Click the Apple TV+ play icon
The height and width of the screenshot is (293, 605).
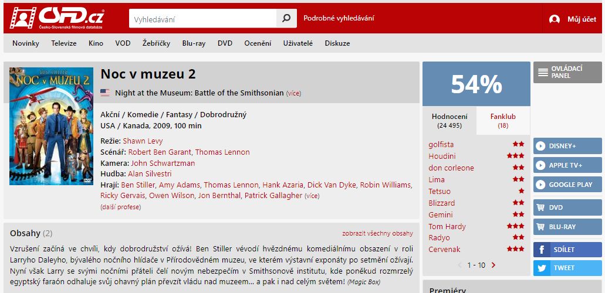tap(540, 165)
